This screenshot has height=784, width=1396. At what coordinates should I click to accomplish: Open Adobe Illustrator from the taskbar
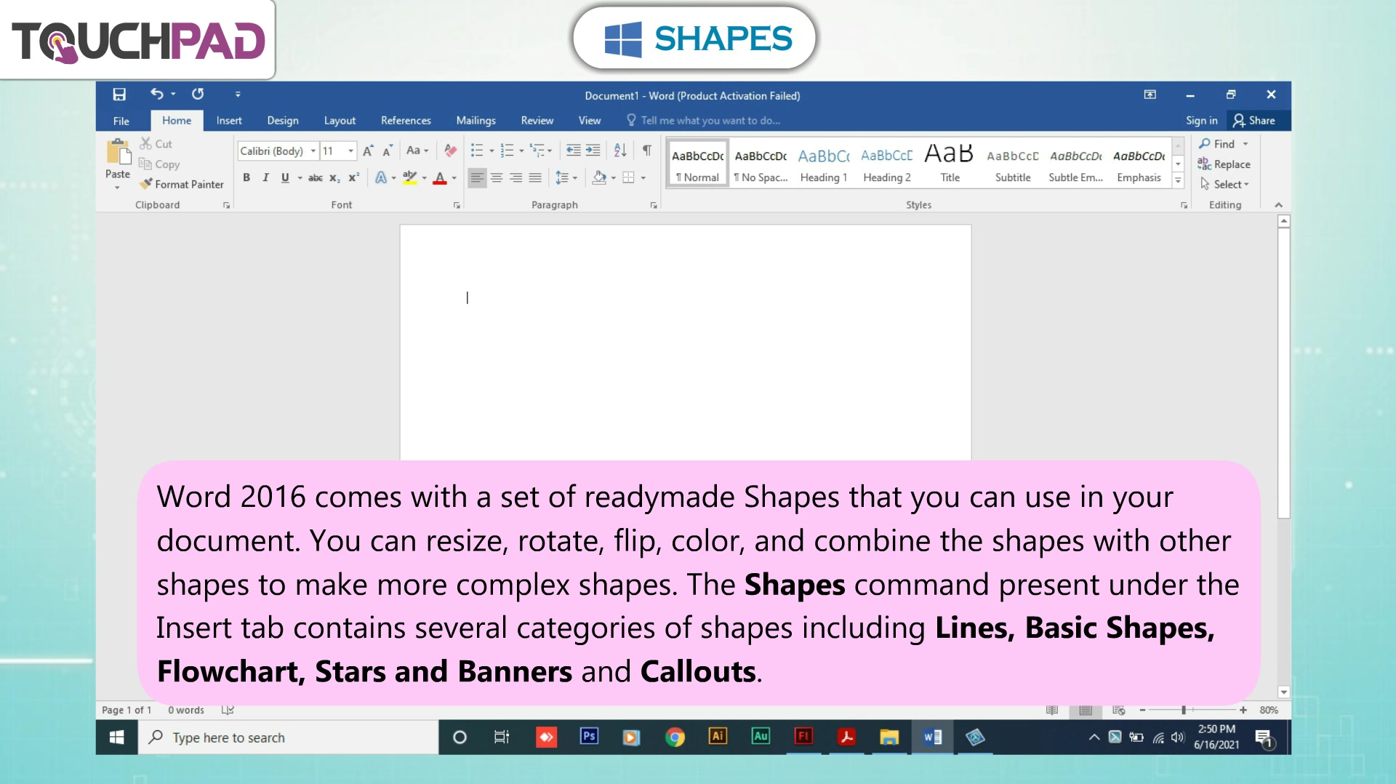718,737
